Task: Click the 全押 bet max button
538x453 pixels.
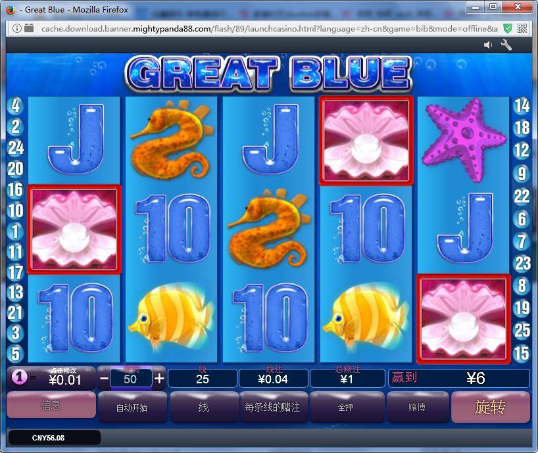Action: pyautogui.click(x=346, y=407)
